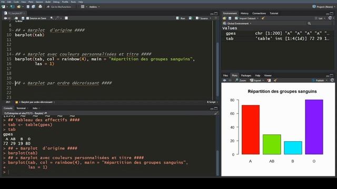Refresh the current plot
The width and height of the screenshot is (337, 189).
tap(332, 80)
